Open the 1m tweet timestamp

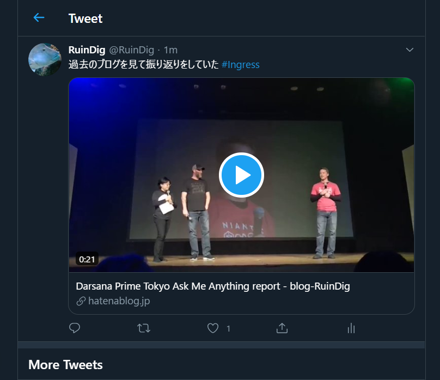click(170, 50)
